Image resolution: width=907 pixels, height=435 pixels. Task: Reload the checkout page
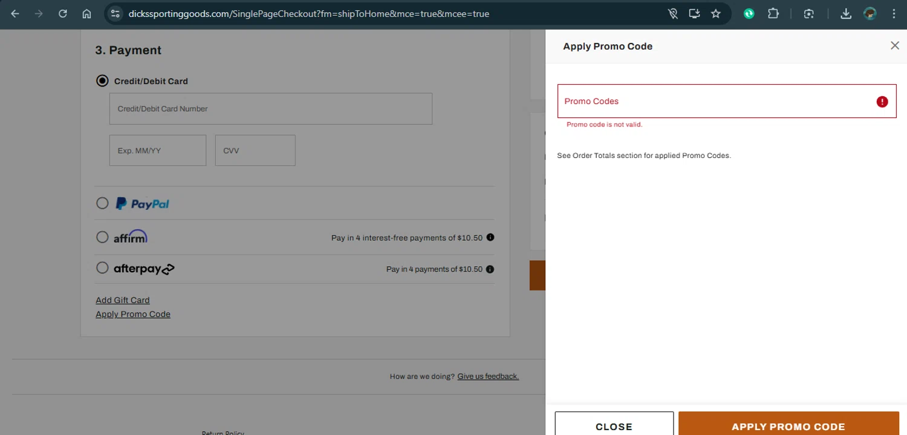(x=63, y=13)
